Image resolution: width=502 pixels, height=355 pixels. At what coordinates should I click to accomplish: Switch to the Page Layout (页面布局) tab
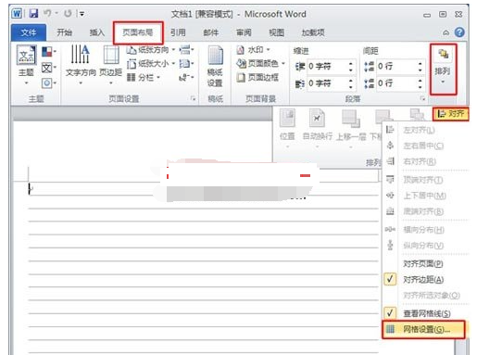point(138,32)
